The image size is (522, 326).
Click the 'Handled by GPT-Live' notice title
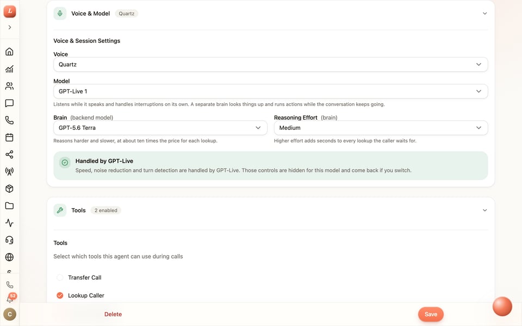pyautogui.click(x=104, y=161)
